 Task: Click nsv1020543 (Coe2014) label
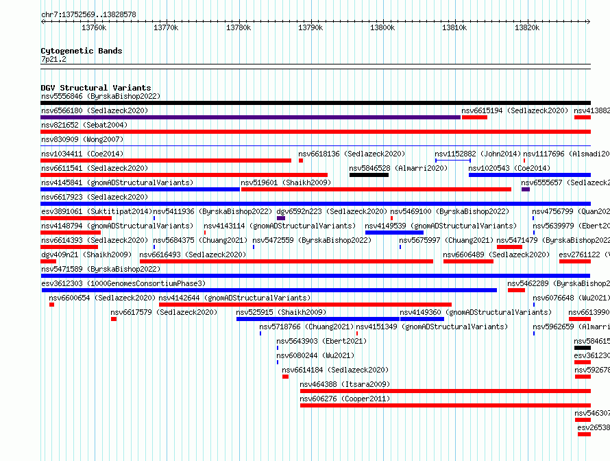pos(509,168)
